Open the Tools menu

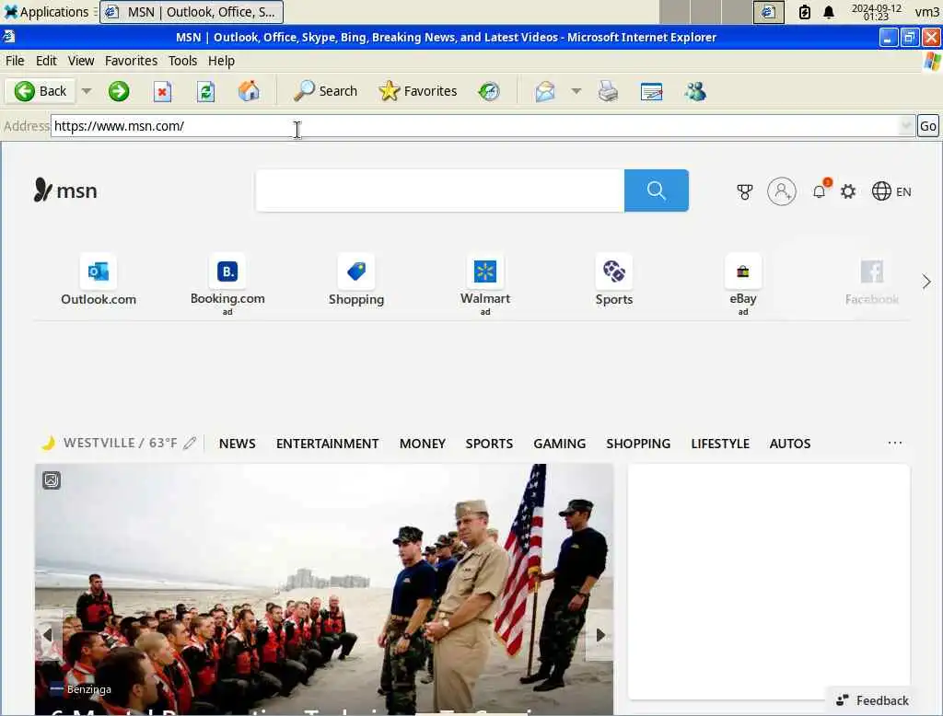click(x=183, y=61)
